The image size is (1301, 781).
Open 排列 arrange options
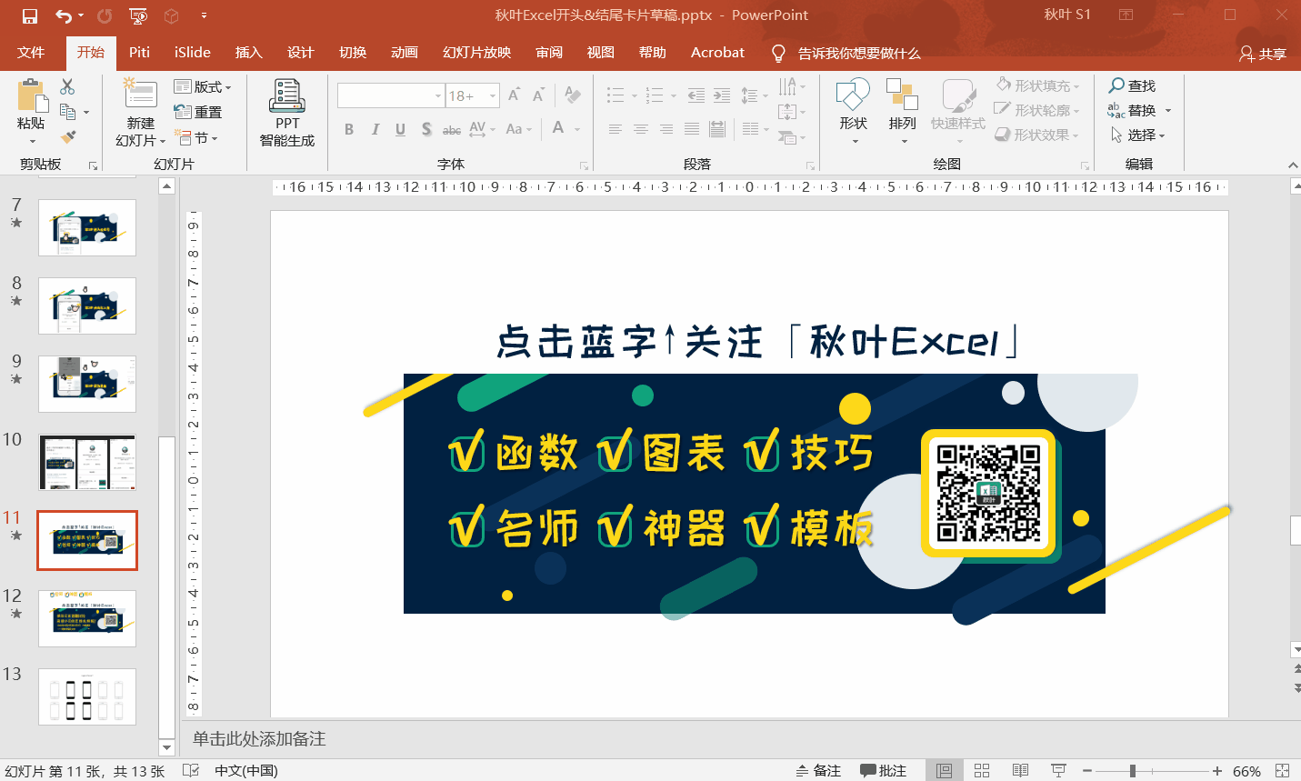(903, 111)
